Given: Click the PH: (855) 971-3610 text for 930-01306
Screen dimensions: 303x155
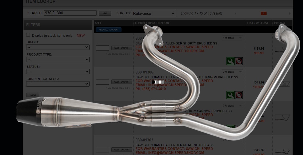Looking at the screenshot, I should point(151,89).
